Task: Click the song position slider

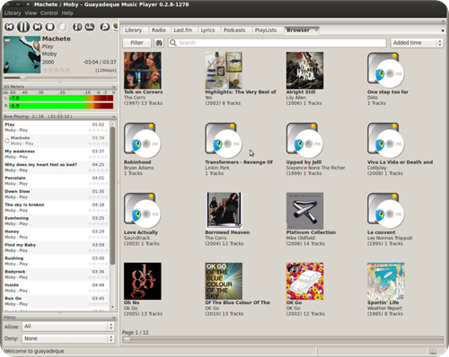Action: [x=60, y=78]
